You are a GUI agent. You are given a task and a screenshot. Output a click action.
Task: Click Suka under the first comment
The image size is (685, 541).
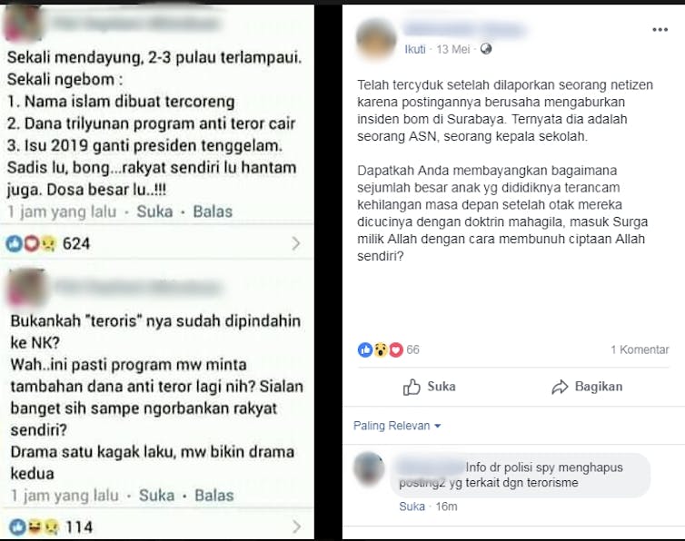tap(154, 211)
